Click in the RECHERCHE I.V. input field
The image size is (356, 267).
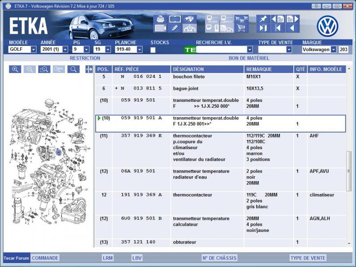click(x=222, y=49)
